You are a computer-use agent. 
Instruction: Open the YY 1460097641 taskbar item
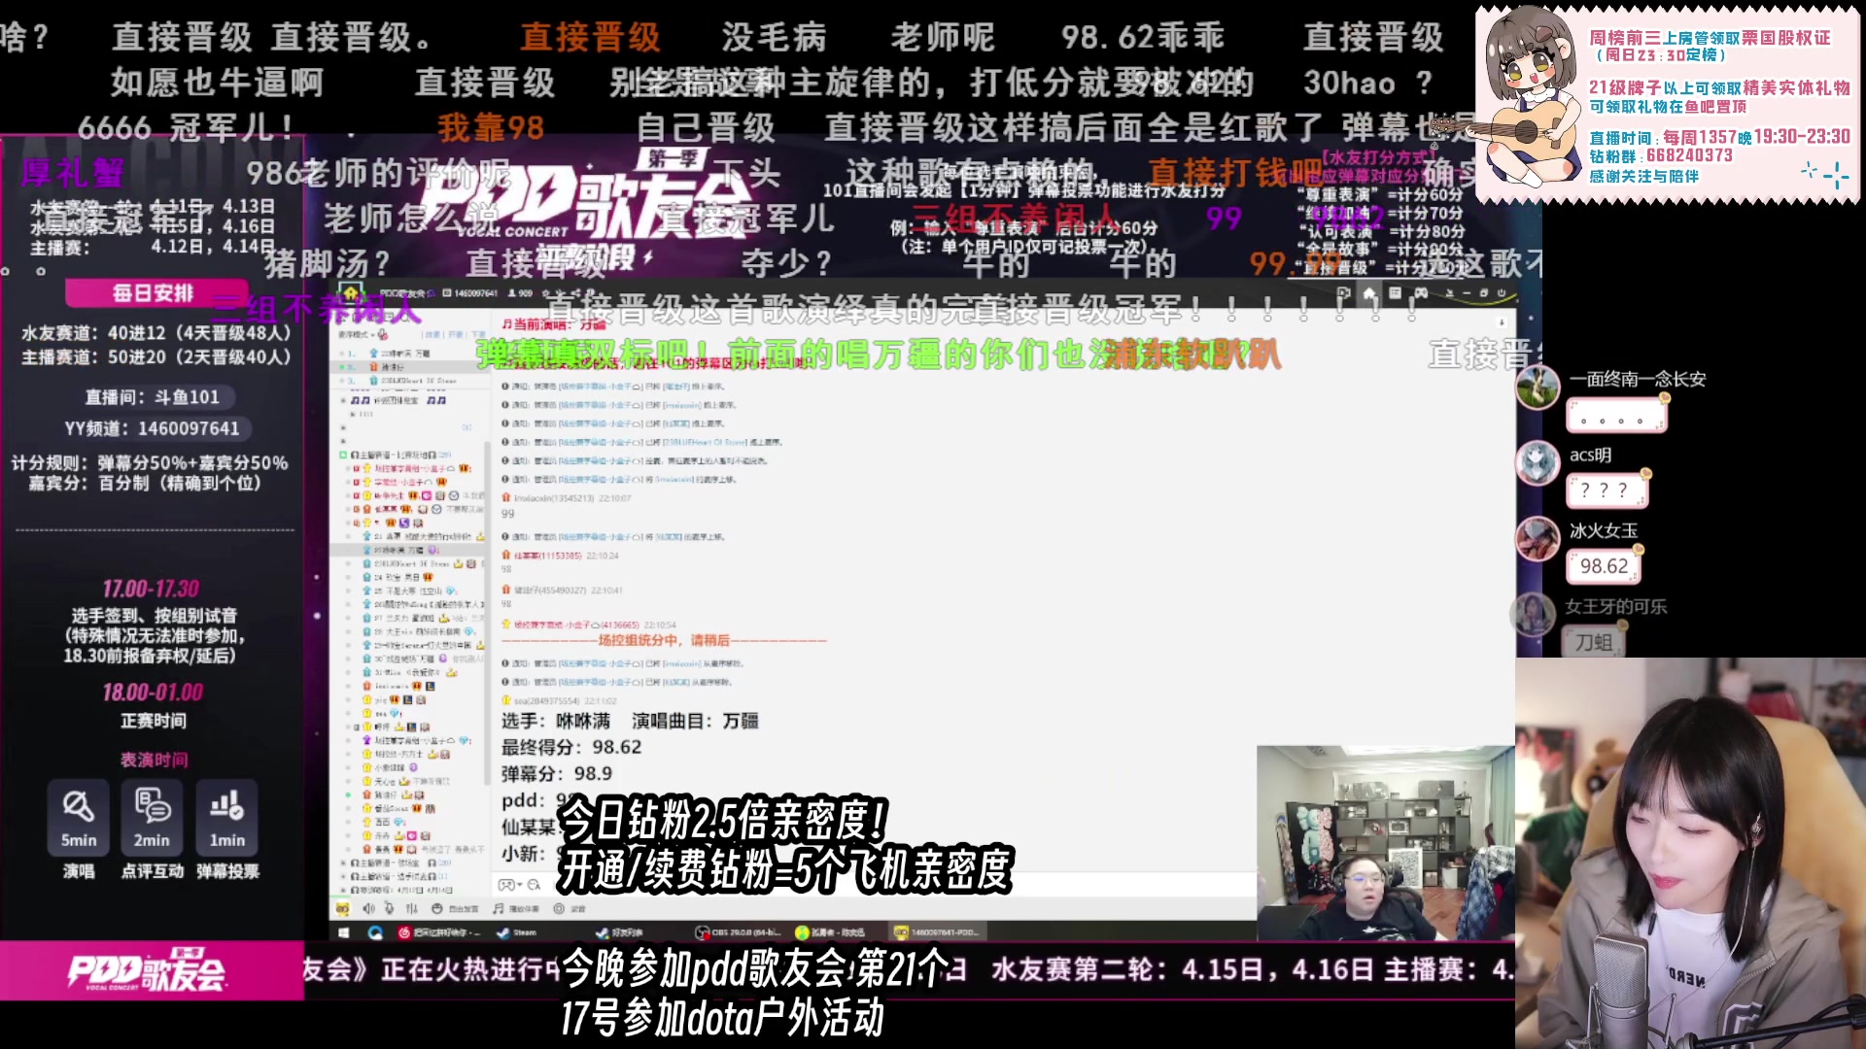click(x=937, y=932)
